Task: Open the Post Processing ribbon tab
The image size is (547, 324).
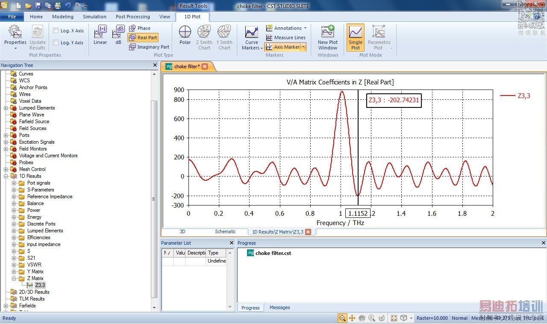Action: pos(132,17)
